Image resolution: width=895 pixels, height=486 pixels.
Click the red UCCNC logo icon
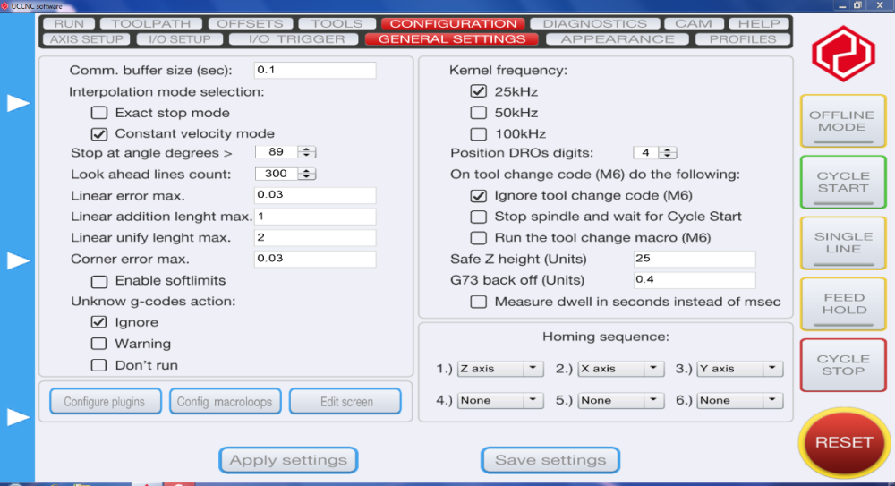click(x=843, y=55)
